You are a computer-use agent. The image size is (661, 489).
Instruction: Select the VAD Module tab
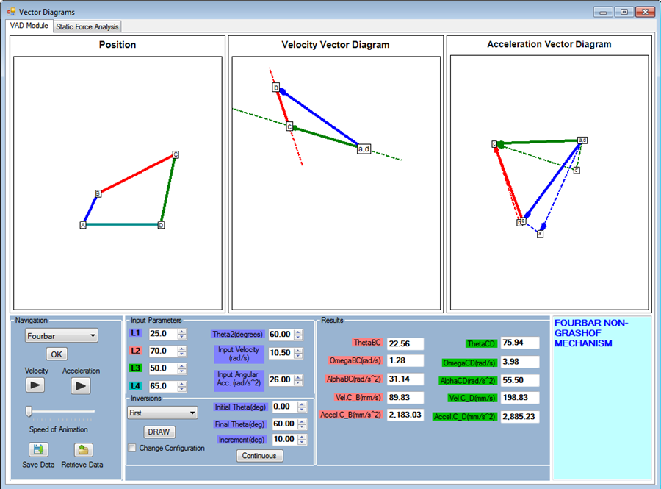[29, 26]
